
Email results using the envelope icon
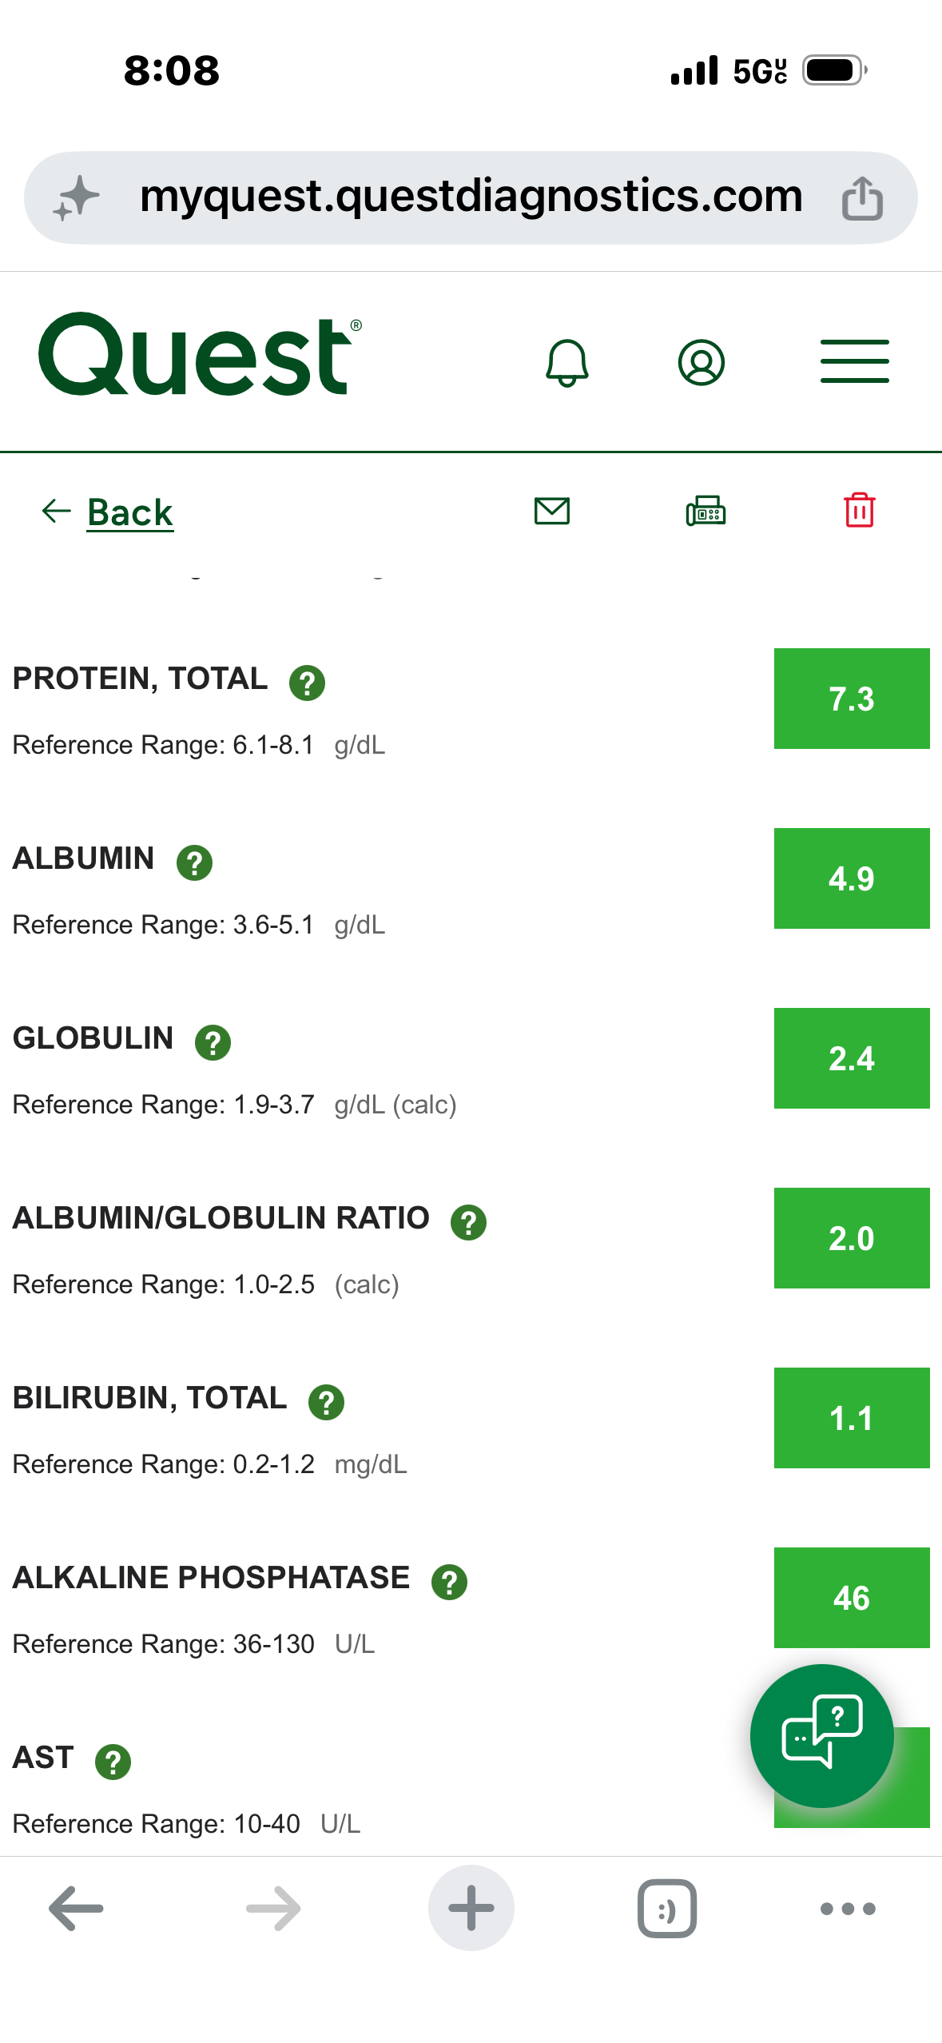(551, 511)
